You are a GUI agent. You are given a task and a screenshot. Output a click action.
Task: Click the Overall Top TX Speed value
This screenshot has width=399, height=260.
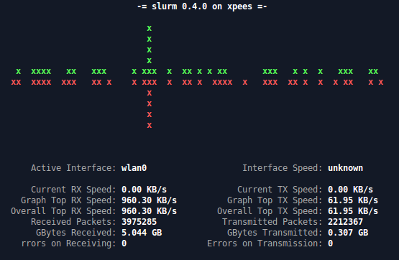coord(353,211)
